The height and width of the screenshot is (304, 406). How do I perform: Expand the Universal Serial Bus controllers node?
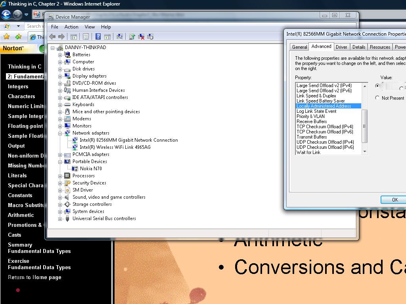60,218
